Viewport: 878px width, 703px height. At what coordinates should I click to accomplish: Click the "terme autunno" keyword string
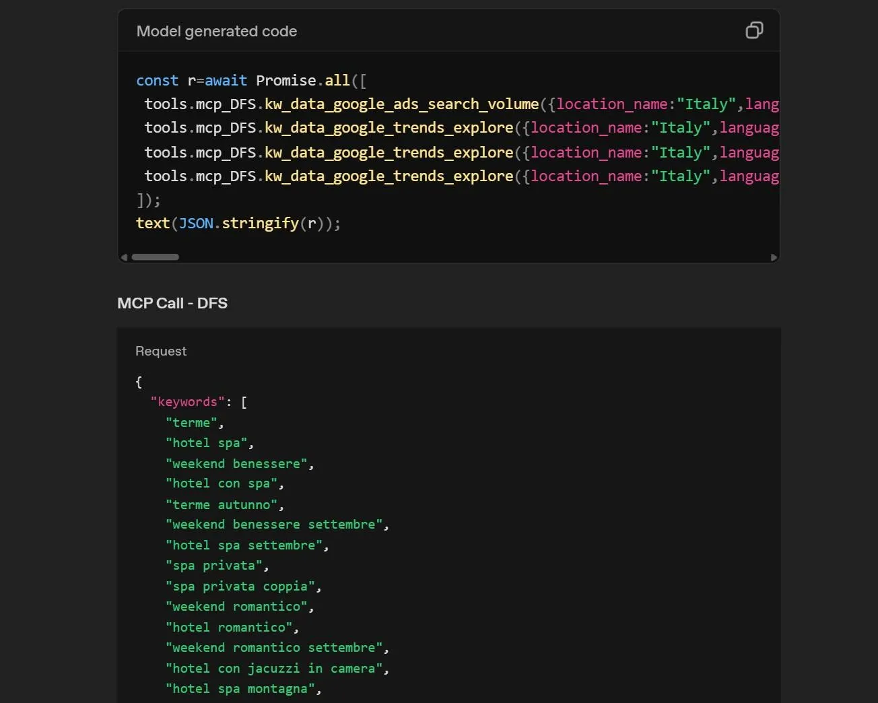coord(222,505)
